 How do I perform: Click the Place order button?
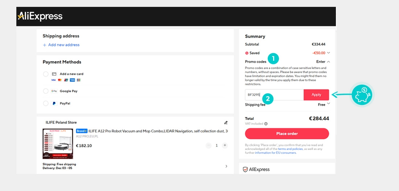tap(287, 133)
